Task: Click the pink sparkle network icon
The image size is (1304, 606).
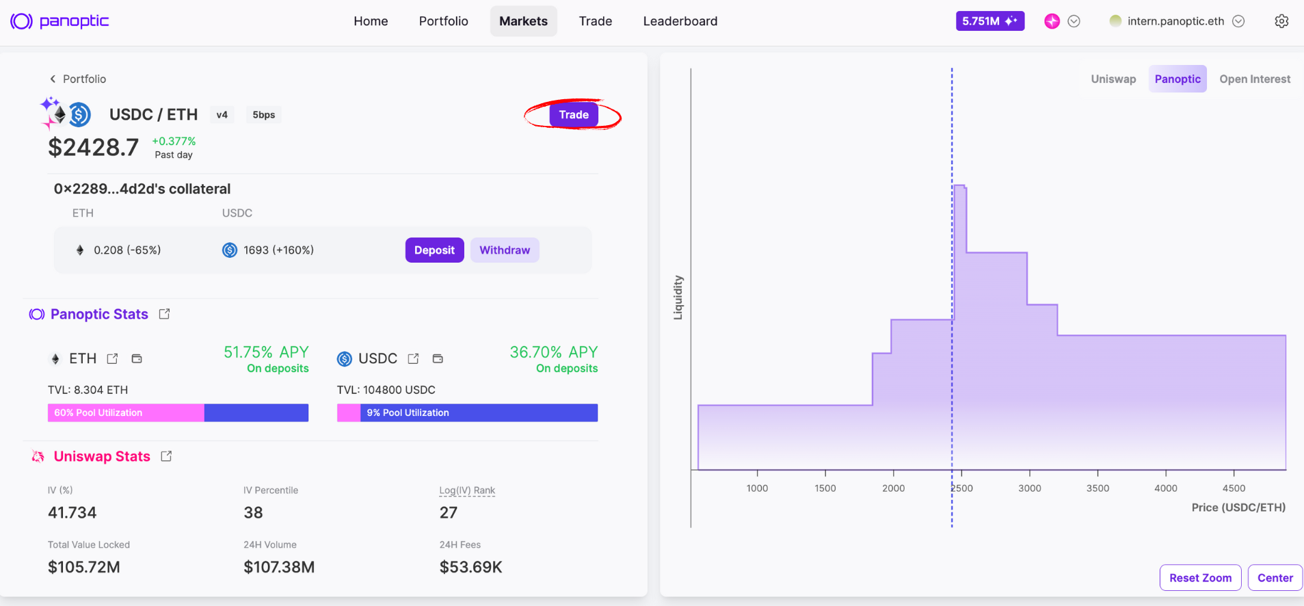Action: click(1052, 21)
